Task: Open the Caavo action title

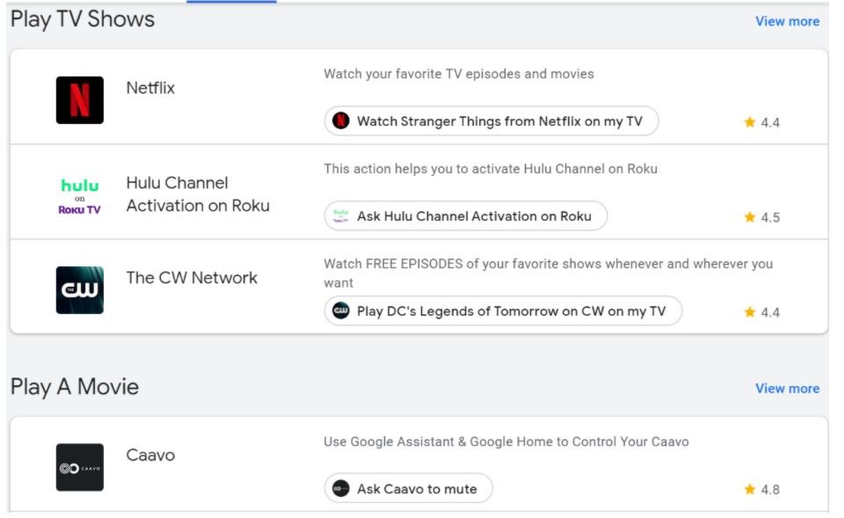Action: pyautogui.click(x=150, y=456)
